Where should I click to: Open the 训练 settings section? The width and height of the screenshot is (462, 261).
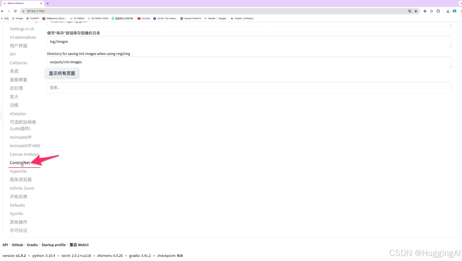click(x=14, y=105)
